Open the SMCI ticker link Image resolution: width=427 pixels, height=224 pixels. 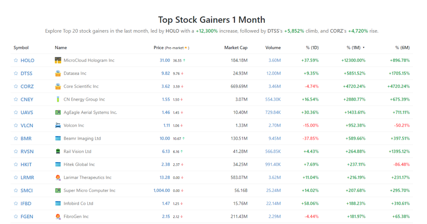coord(27,191)
